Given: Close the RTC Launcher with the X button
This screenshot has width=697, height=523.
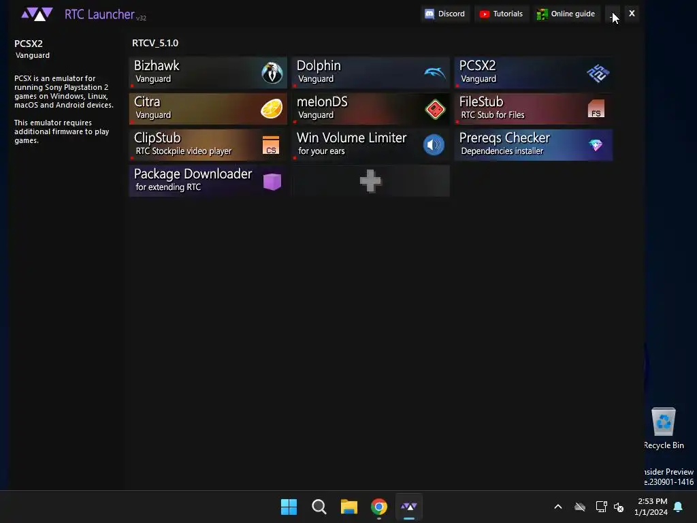Looking at the screenshot, I should [632, 14].
